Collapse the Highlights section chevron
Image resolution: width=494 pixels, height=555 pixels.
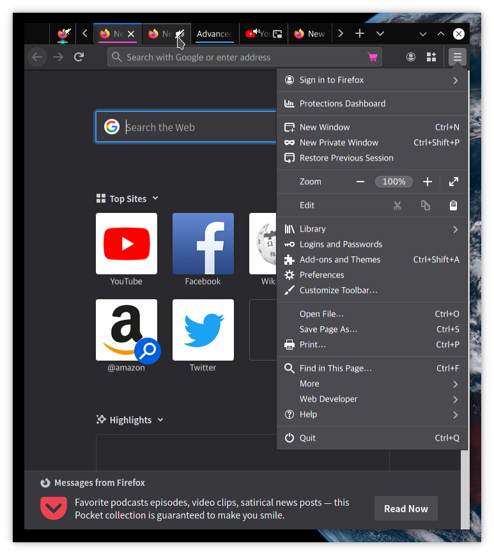click(160, 419)
